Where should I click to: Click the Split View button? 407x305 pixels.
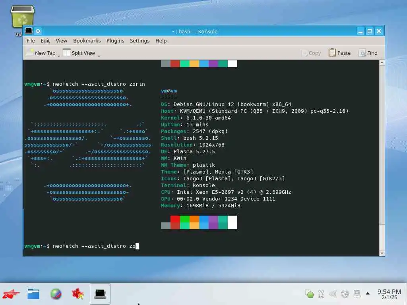(79, 53)
